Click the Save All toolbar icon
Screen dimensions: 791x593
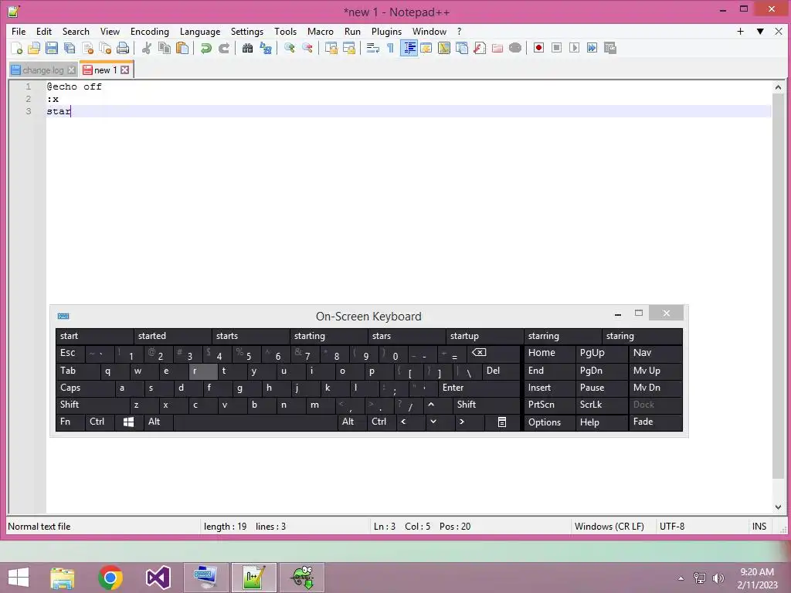(x=70, y=48)
